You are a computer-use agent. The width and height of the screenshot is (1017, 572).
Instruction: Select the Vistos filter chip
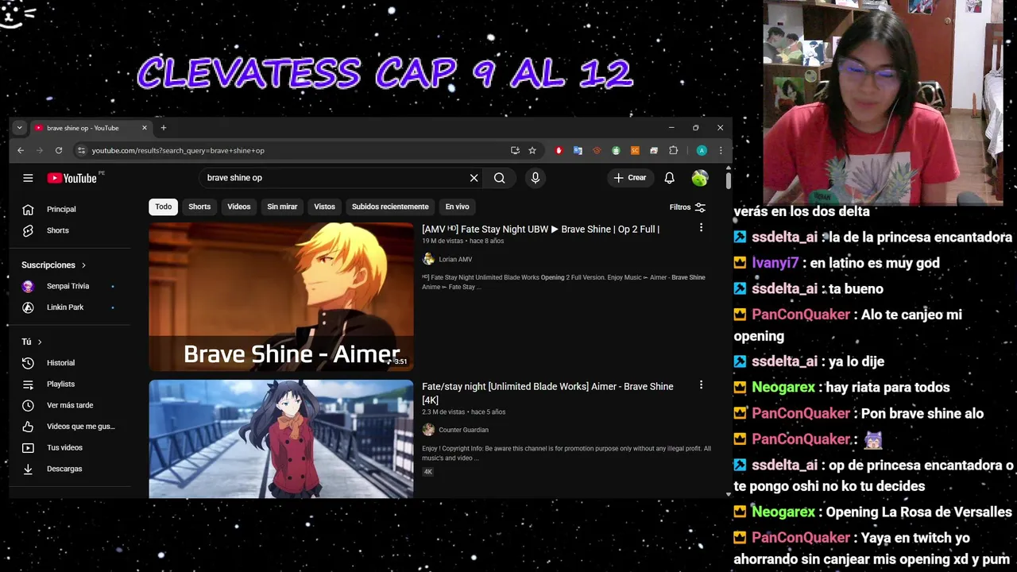pyautogui.click(x=324, y=207)
